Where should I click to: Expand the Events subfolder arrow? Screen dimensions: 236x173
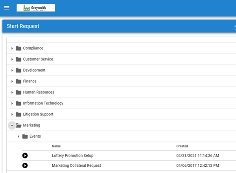point(18,136)
